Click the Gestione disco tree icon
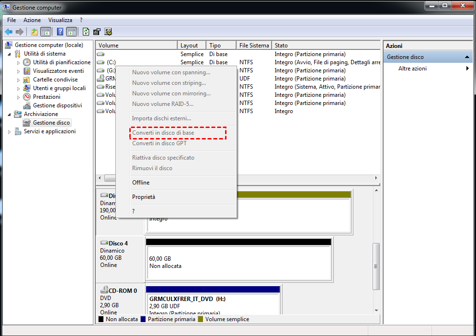476x336 pixels. [27, 123]
